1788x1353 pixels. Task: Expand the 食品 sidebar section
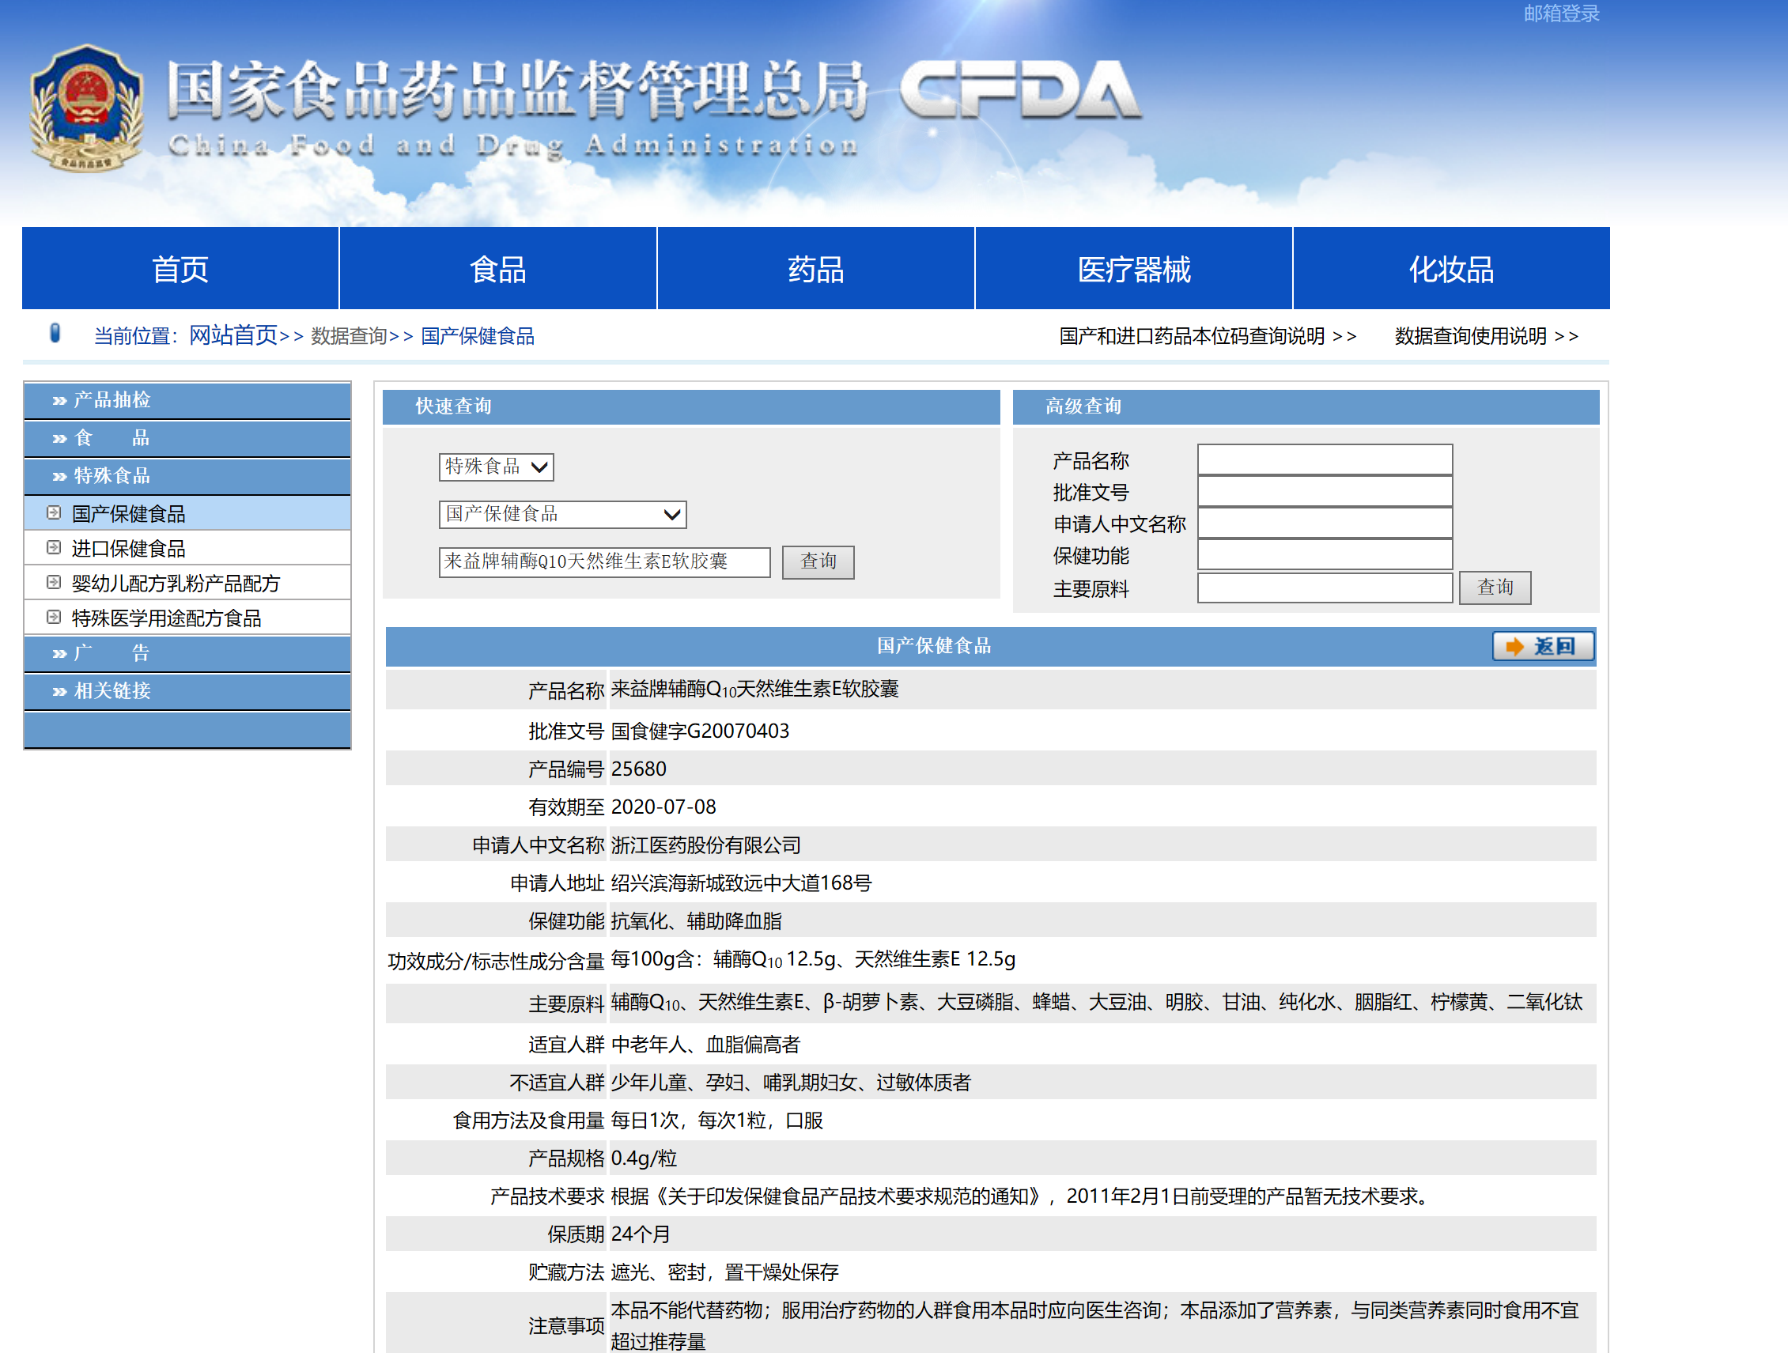coord(187,438)
